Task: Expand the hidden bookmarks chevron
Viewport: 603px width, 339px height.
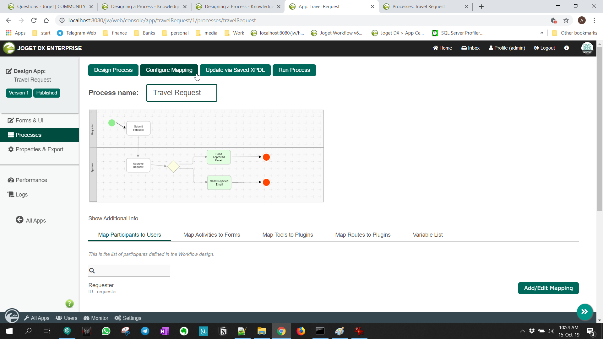Action: 542,33
